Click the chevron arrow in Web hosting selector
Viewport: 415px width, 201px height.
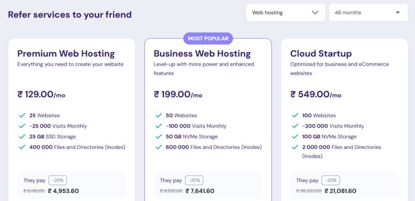pos(315,13)
